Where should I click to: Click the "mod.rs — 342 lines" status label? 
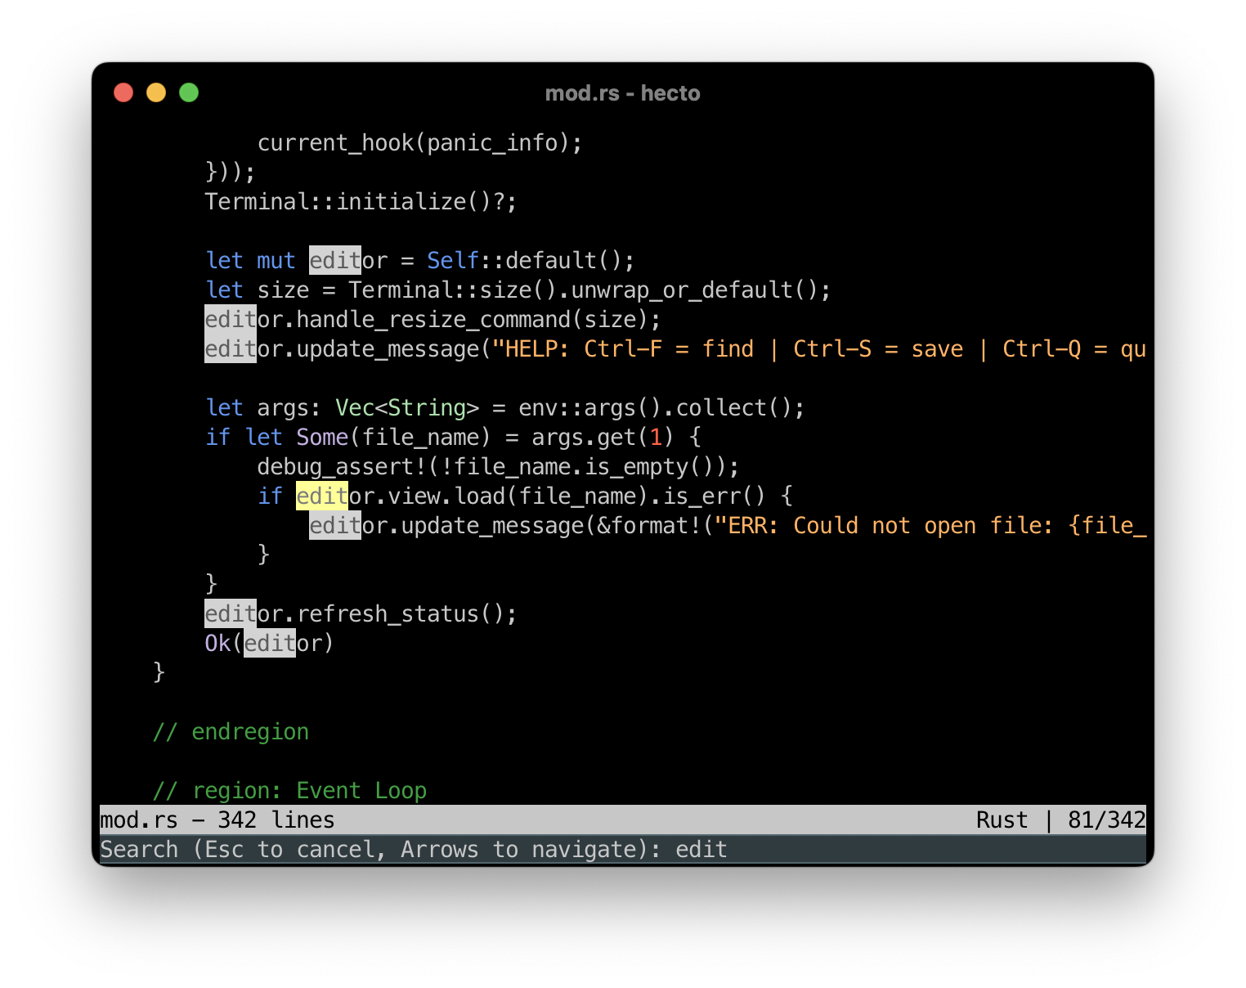216,820
